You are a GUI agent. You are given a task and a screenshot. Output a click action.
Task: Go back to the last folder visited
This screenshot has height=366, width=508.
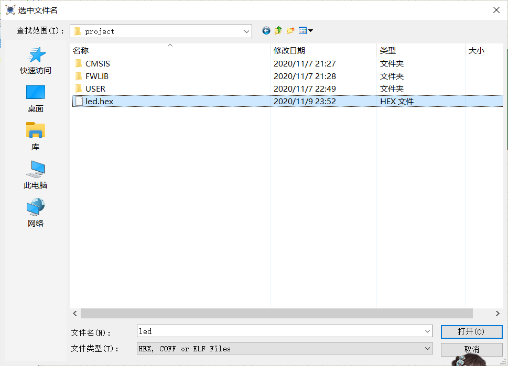pos(266,31)
